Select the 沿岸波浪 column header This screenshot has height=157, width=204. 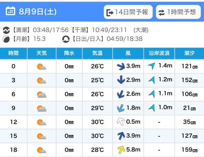[x=159, y=53]
